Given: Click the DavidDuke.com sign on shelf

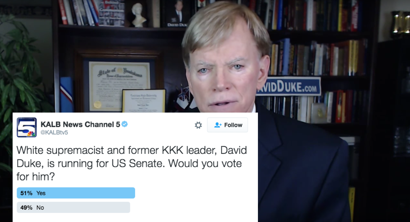Looking at the screenshot, I should 288,86.
